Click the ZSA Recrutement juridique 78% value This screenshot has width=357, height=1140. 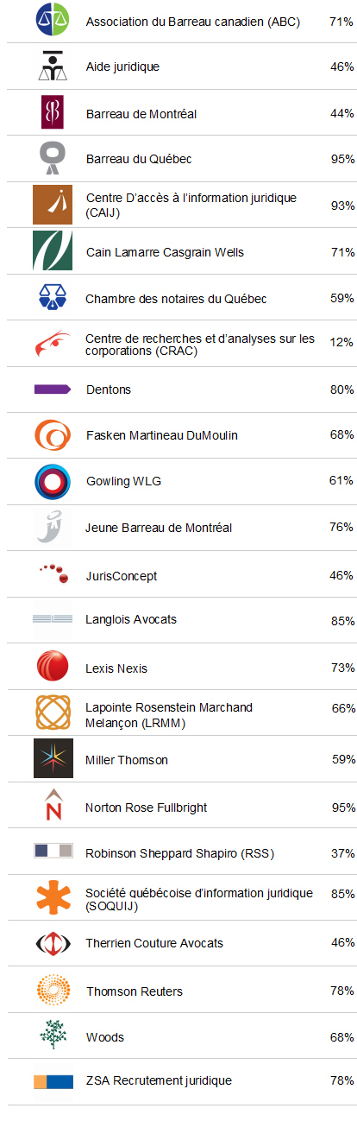(x=342, y=1080)
